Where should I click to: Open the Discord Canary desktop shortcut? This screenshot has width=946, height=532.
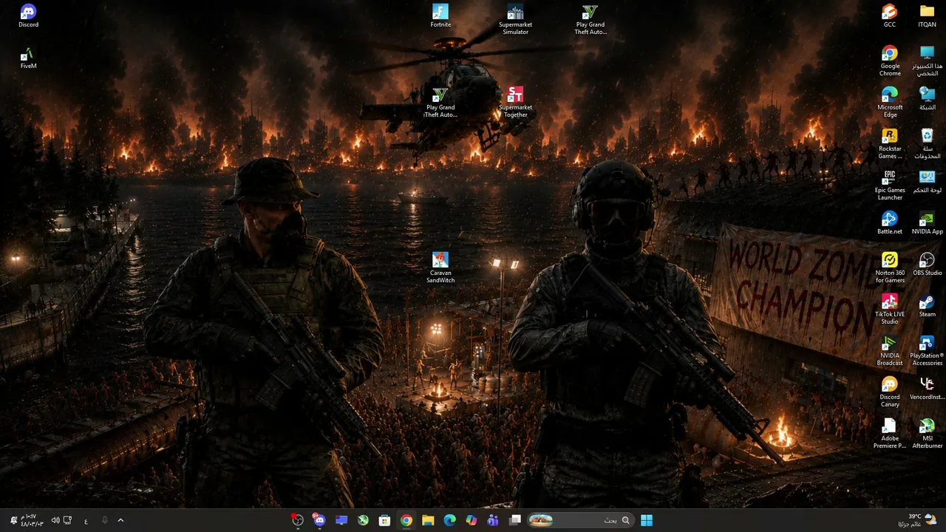pyautogui.click(x=890, y=392)
